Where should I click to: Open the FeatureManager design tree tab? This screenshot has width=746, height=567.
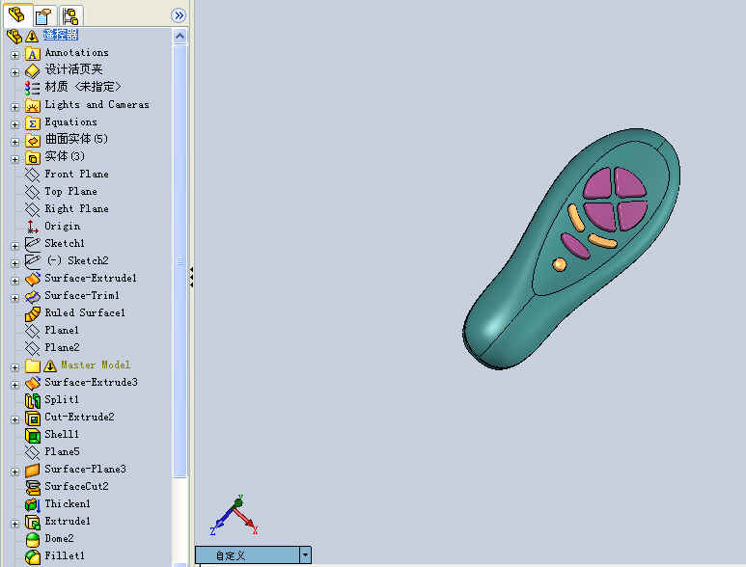pos(17,15)
